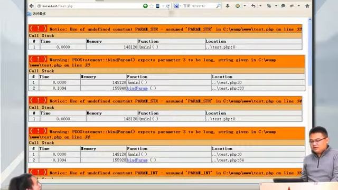Viewport: 338px width, 190px height.
Task: Click the bindParam link at test.php:34
Action: point(137,160)
